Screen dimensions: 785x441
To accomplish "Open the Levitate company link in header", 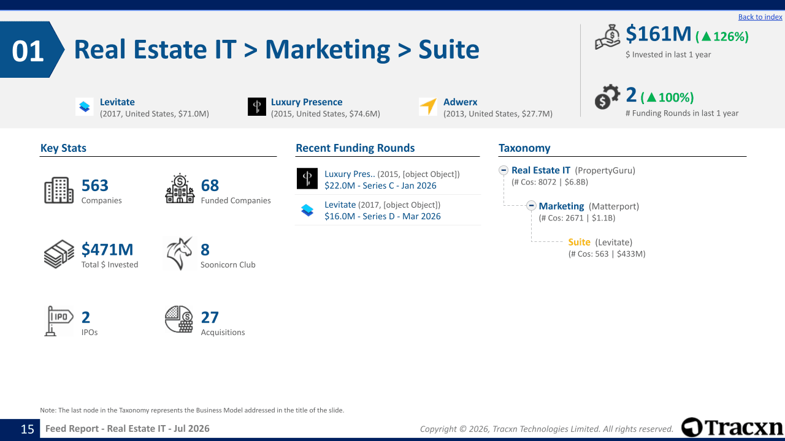I will coord(117,102).
